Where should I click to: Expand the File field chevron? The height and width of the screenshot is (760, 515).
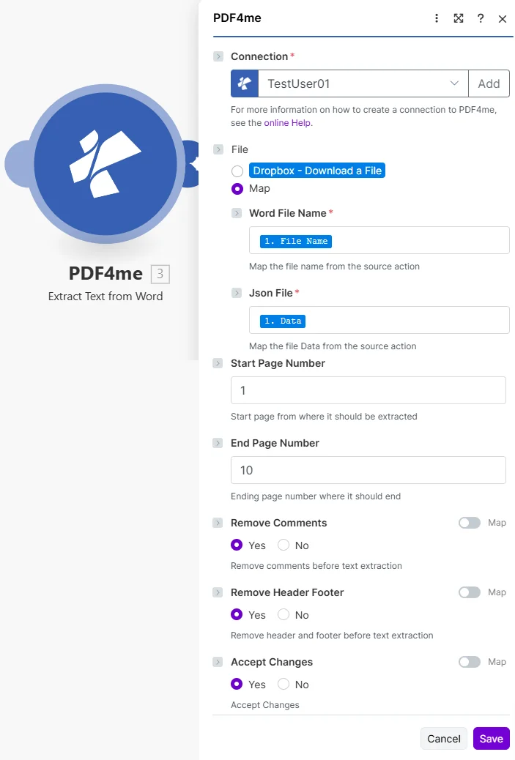point(218,149)
